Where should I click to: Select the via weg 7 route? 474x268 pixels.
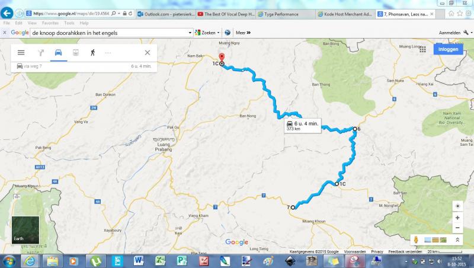pyautogui.click(x=84, y=66)
